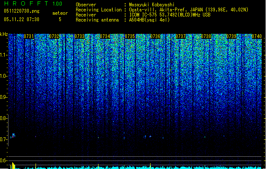Click the 0735 time marker
Image resolution: width=266 pixels, height=169 pixels.
[x=130, y=36]
